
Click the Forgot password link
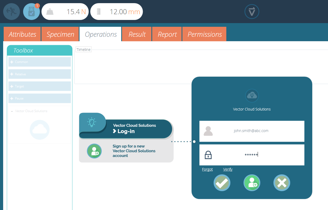(207, 169)
